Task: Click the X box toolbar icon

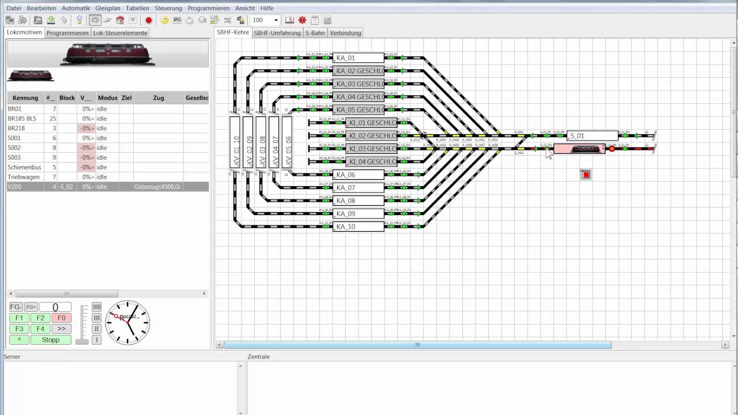Action: click(133, 20)
